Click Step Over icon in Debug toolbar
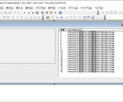Viewport: 123px width, 102px height. point(75,17)
